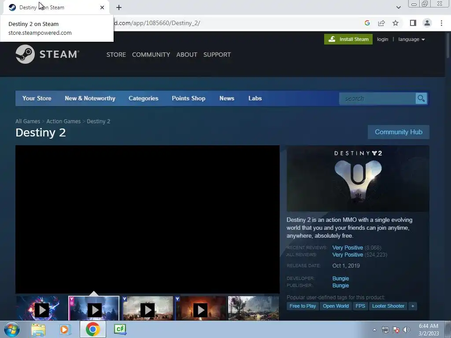The height and width of the screenshot is (338, 451).
Task: Open the language dropdown
Action: pos(411,39)
